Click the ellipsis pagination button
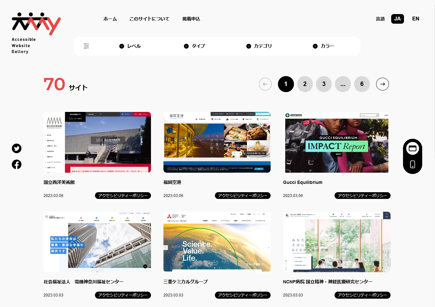Screen dimensions: 435x307 click(343, 84)
